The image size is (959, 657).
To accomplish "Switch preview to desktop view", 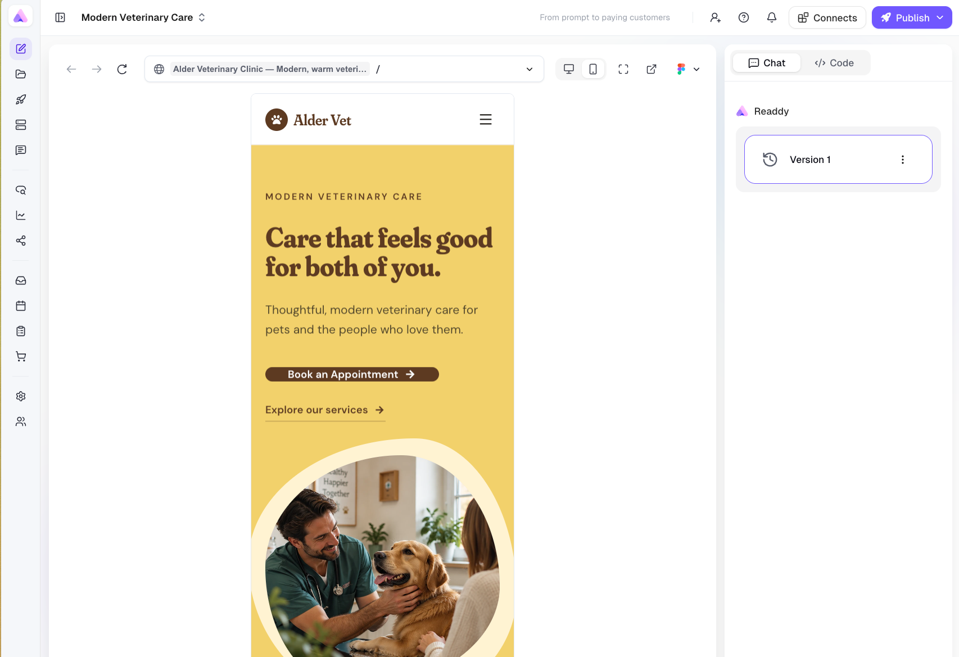I will coord(569,69).
